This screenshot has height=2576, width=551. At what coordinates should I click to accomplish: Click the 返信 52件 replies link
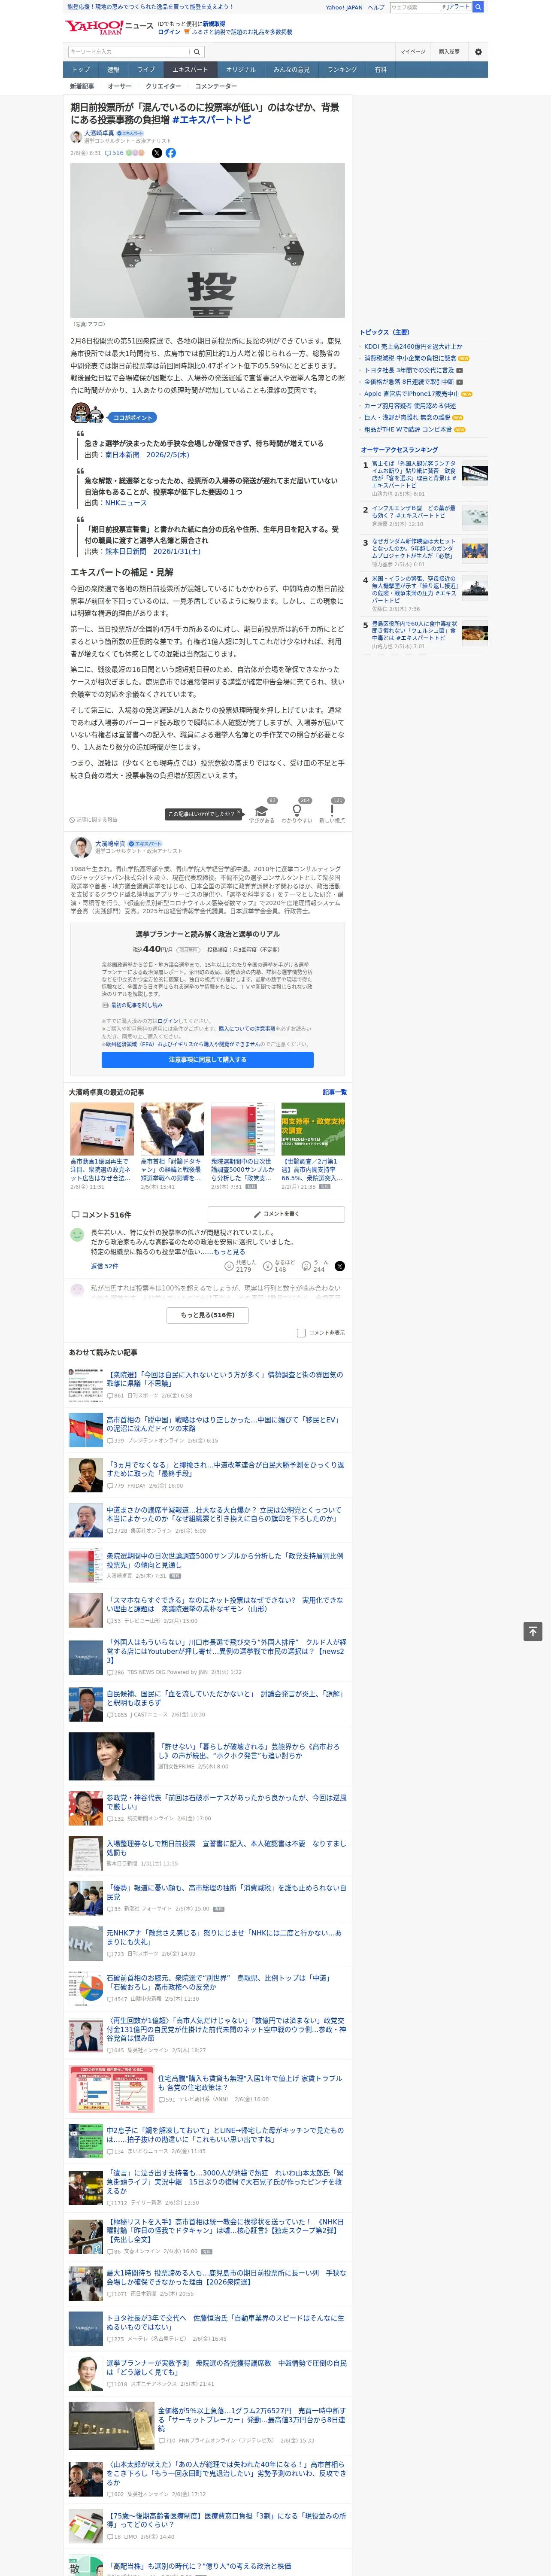tap(104, 1266)
